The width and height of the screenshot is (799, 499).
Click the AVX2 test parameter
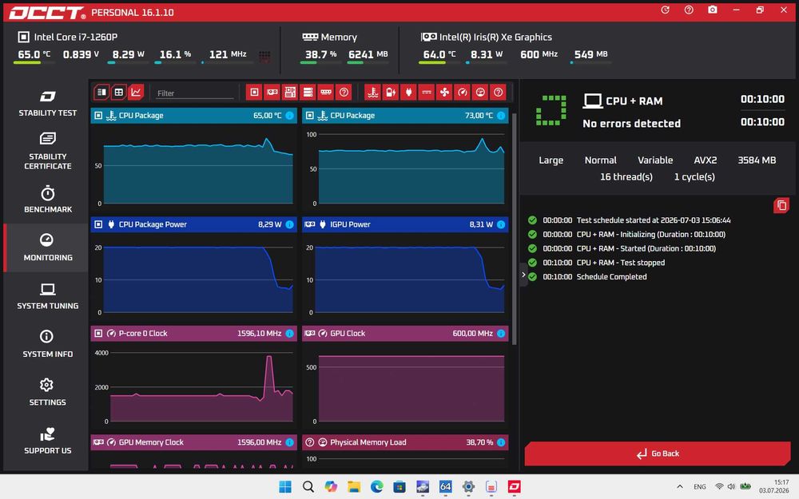[706, 160]
